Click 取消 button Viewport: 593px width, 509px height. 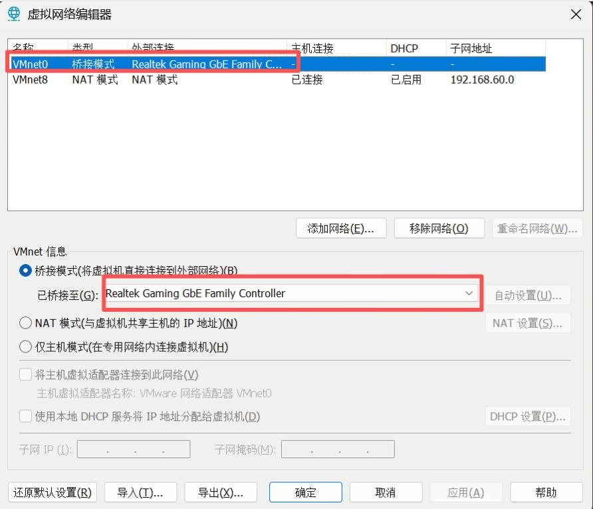[386, 492]
